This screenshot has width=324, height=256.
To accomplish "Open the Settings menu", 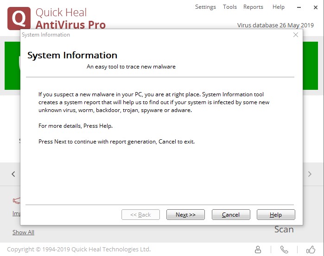I will pos(205,7).
